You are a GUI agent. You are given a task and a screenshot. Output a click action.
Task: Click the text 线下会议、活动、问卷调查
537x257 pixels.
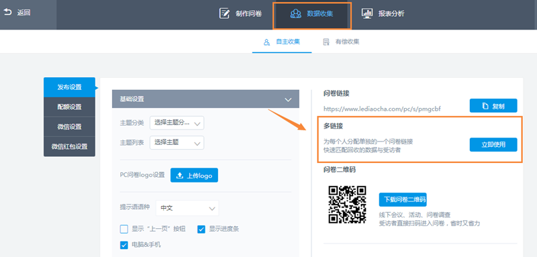(x=414, y=215)
